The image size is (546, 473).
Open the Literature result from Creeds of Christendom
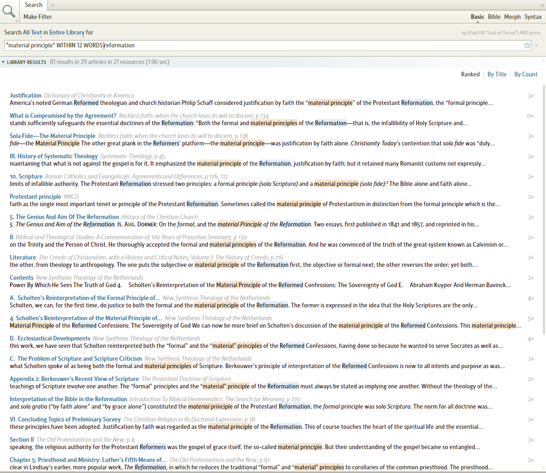(x=23, y=257)
